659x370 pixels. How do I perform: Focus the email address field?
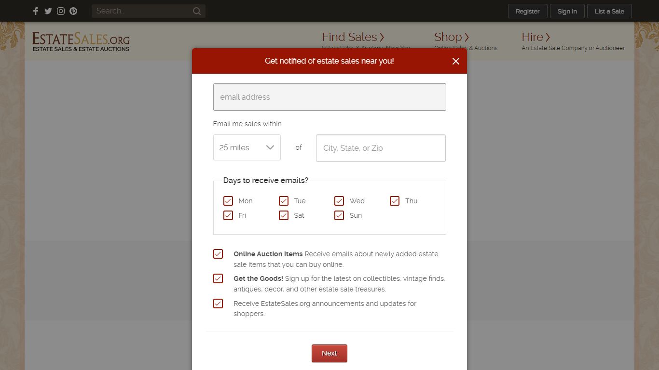click(x=329, y=97)
